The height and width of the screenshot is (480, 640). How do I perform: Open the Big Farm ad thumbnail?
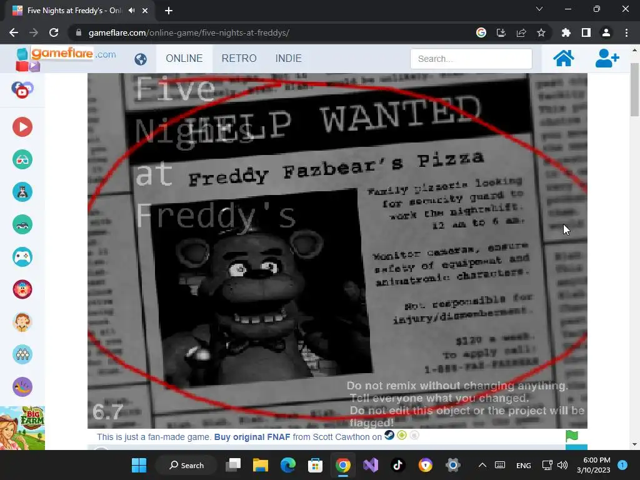(22, 428)
